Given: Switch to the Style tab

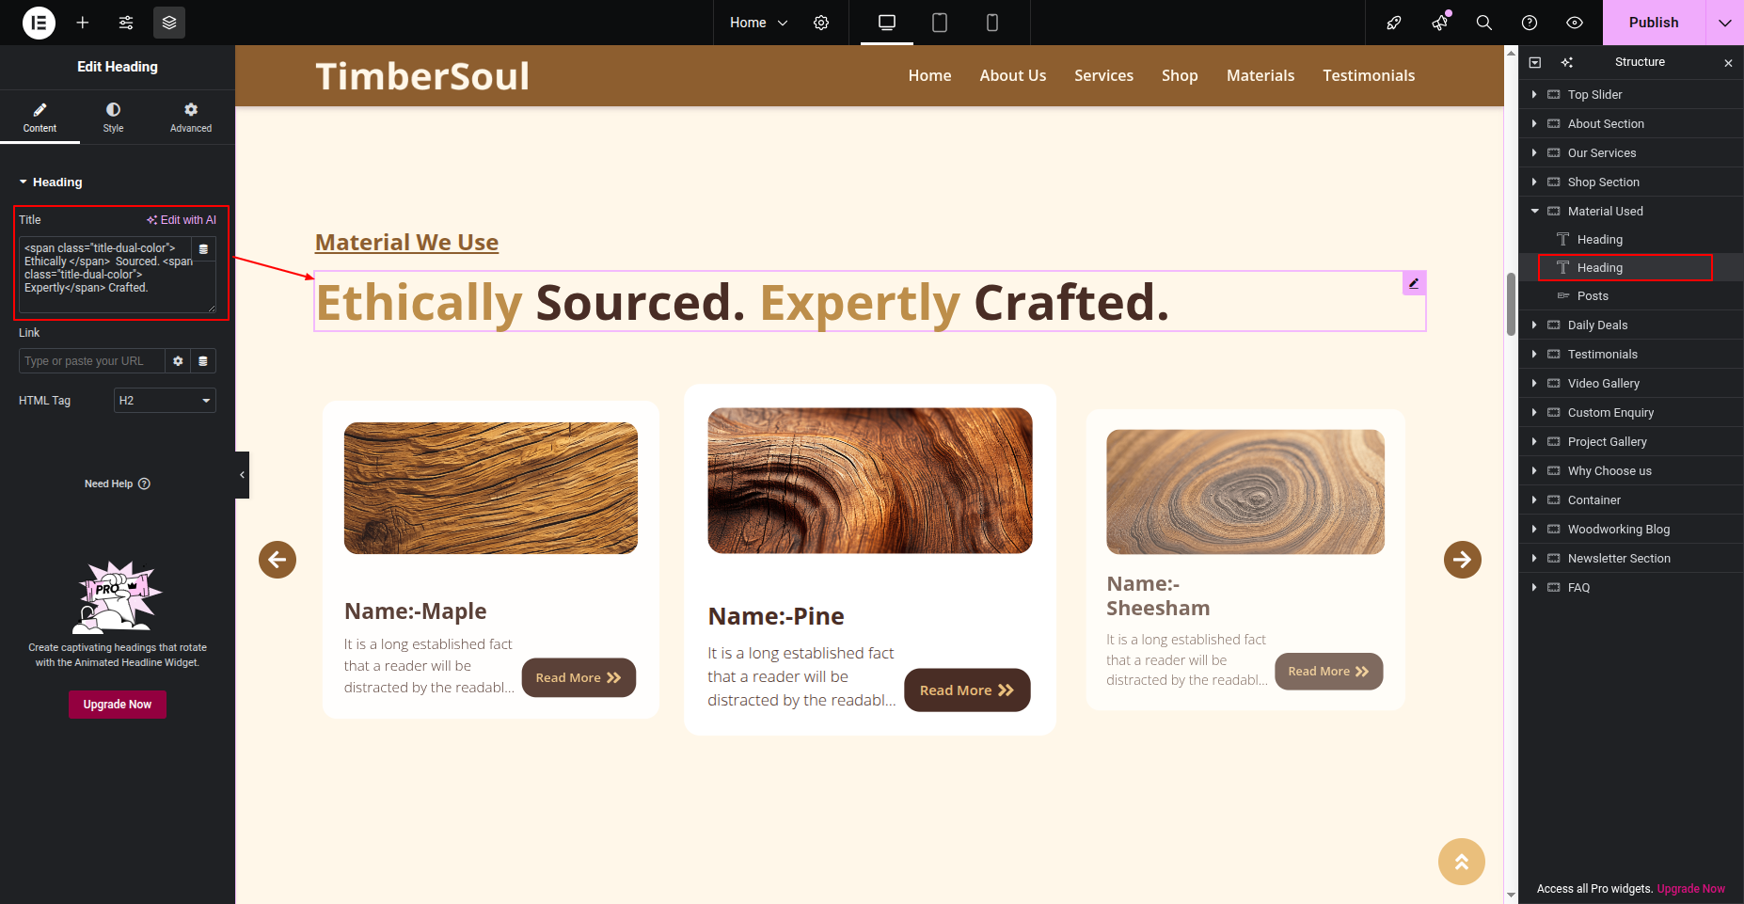Looking at the screenshot, I should point(113,118).
